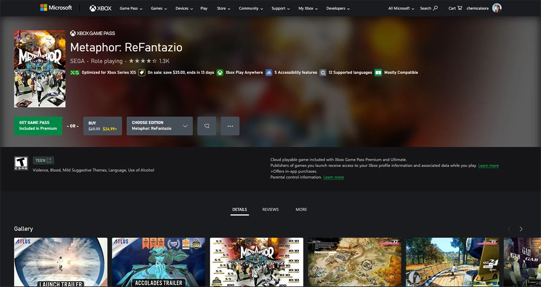Expand the Support menu
541x287 pixels.
point(281,8)
